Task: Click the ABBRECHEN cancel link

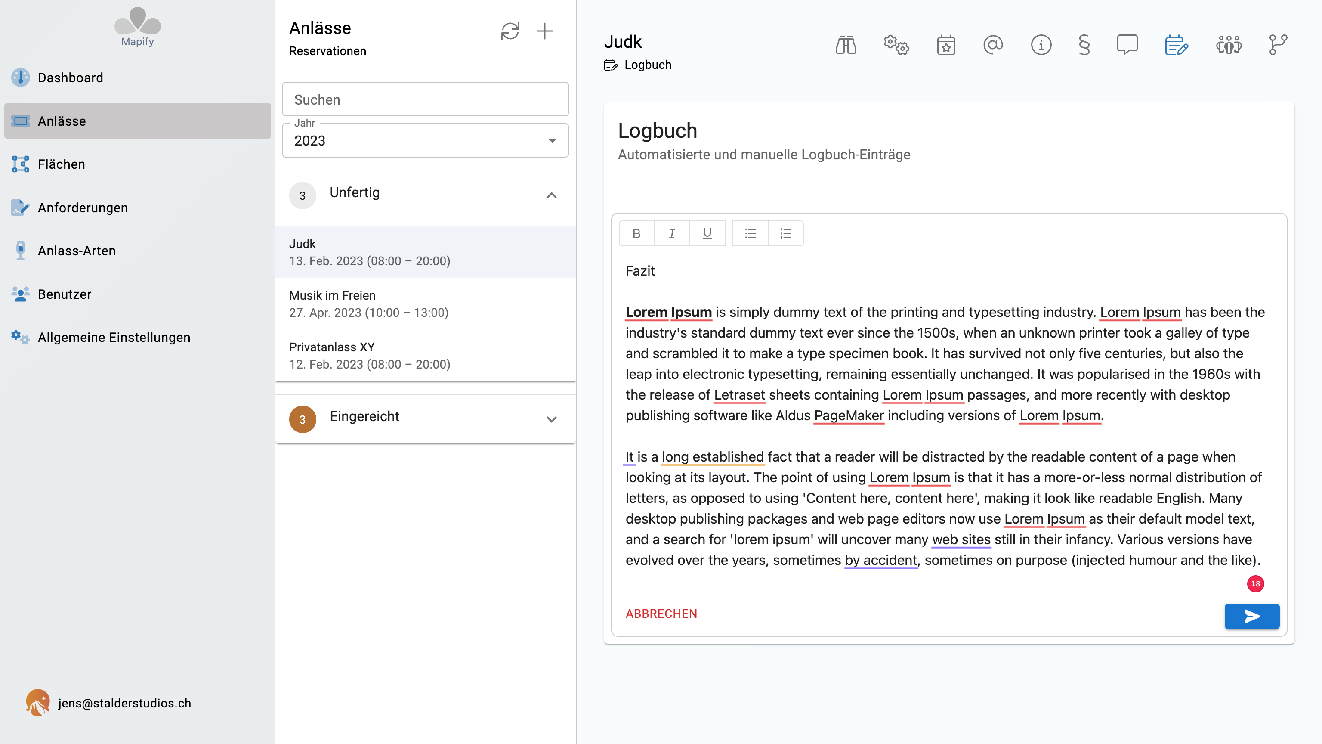Action: coord(661,613)
